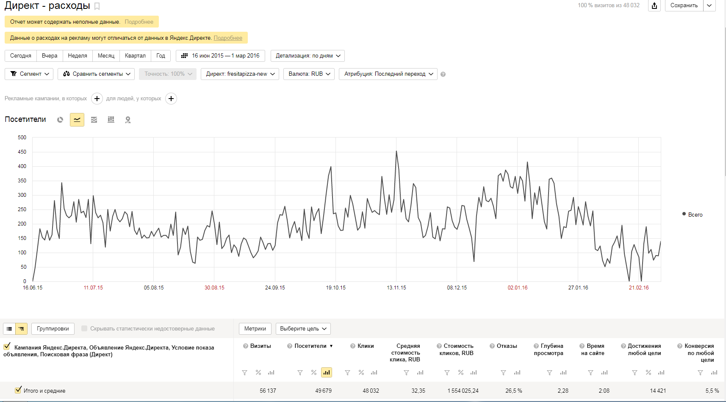Bookmark the Директ - расходы report
The height and width of the screenshot is (402, 726).
point(97,6)
